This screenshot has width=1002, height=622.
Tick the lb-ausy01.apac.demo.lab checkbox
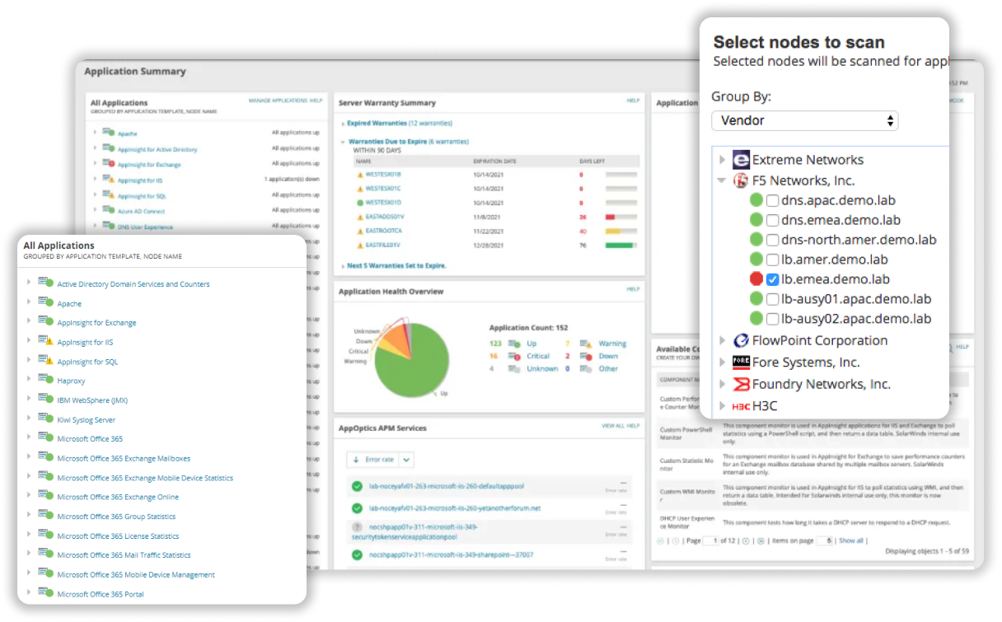[x=773, y=299]
